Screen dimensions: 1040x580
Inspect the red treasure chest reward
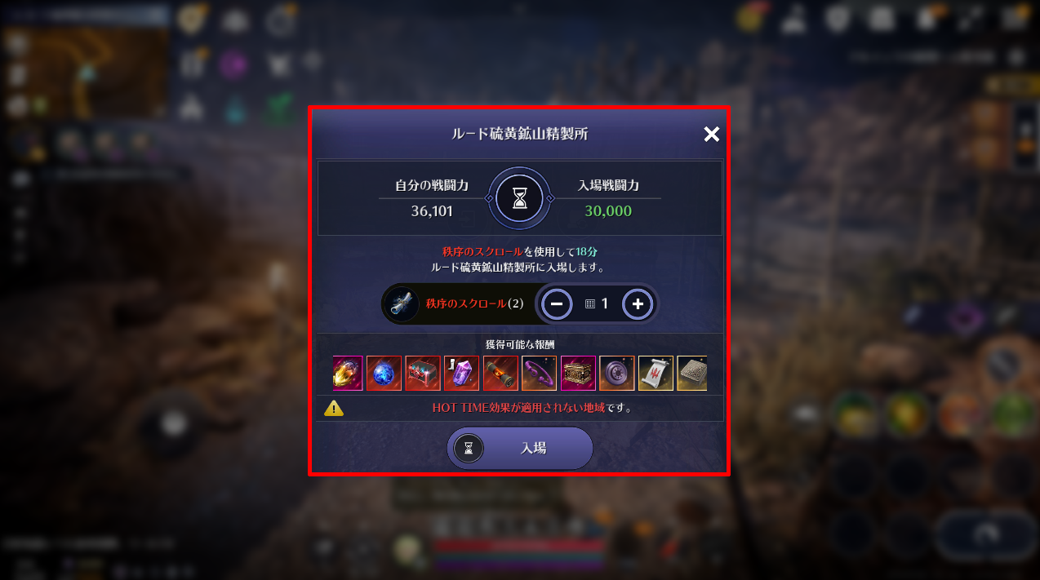click(x=423, y=373)
